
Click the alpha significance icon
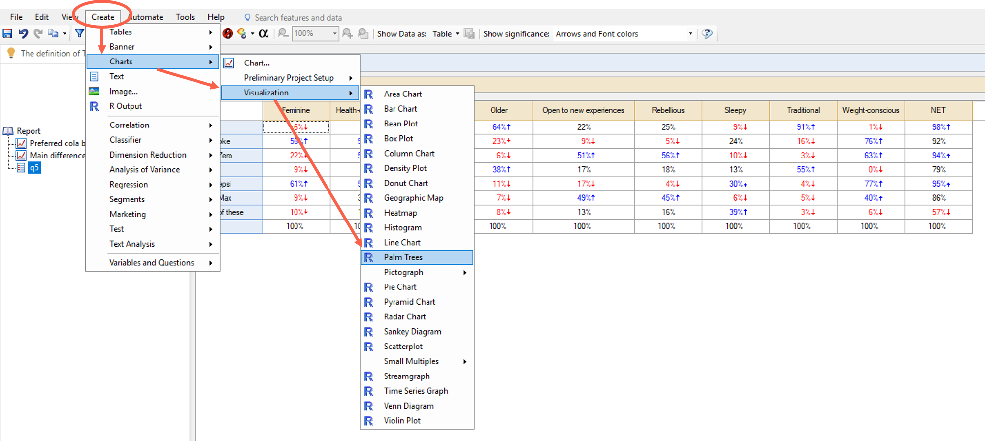[263, 33]
